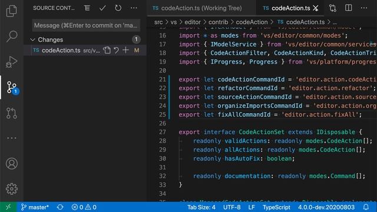Open the Pull Requests view icon

[12, 113]
